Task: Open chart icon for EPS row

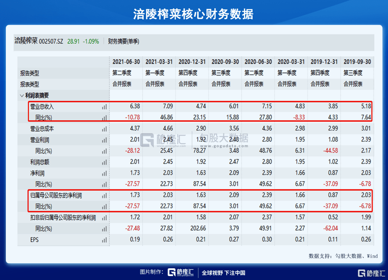Action: coord(104,240)
